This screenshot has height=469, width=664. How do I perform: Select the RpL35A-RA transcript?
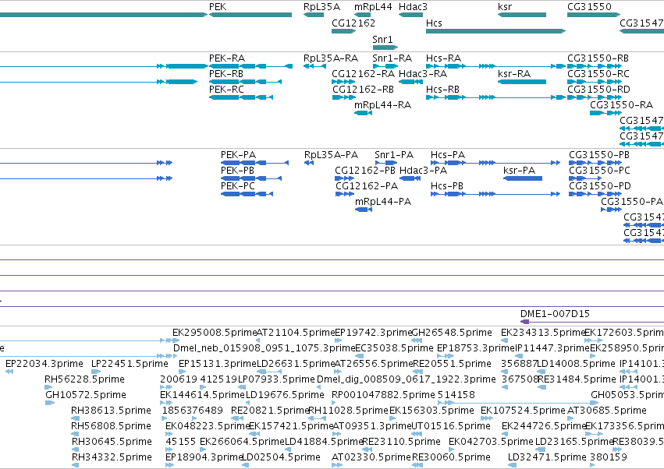pos(314,66)
